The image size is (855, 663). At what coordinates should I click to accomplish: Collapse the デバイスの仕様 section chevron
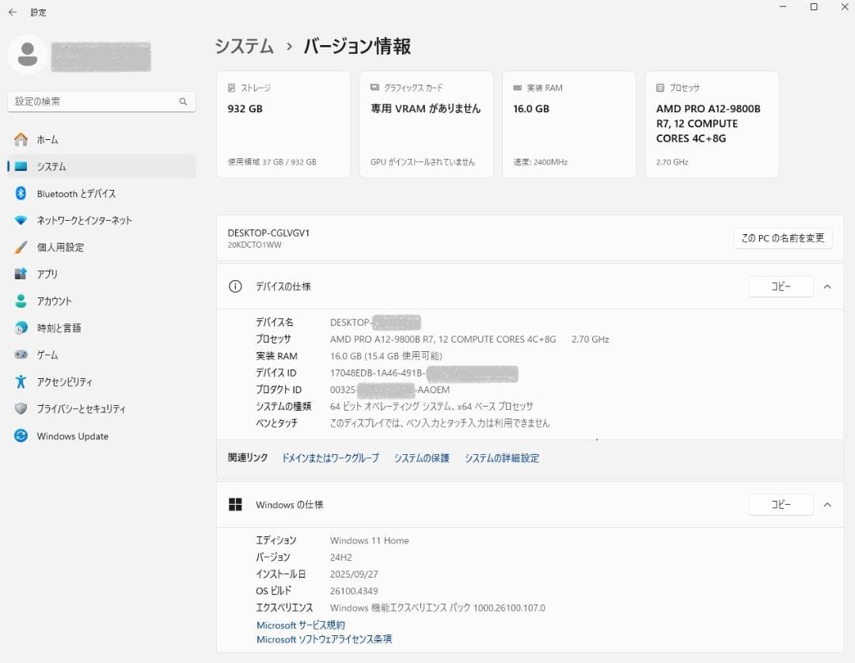coord(827,286)
